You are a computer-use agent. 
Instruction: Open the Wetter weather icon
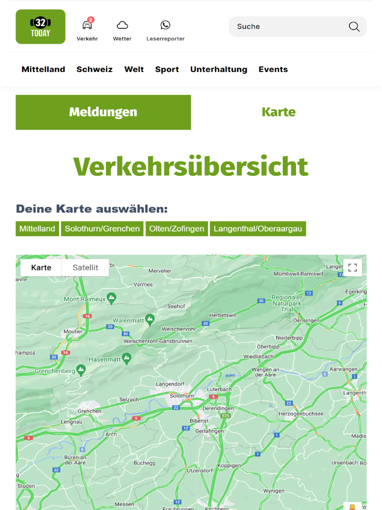pos(122,25)
